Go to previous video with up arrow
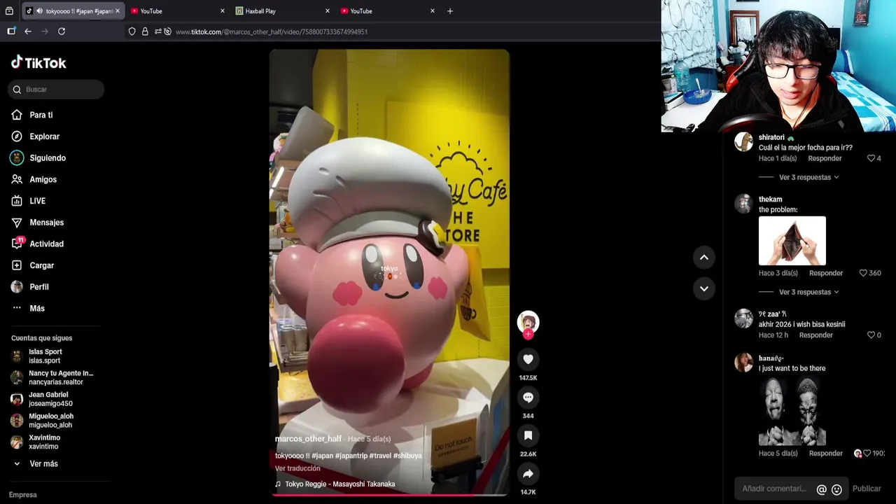This screenshot has height=504, width=896. coord(704,258)
